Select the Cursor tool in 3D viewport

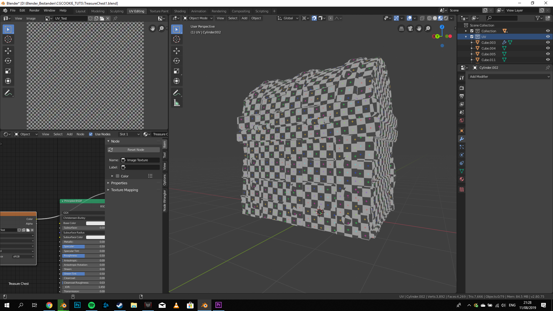[177, 39]
